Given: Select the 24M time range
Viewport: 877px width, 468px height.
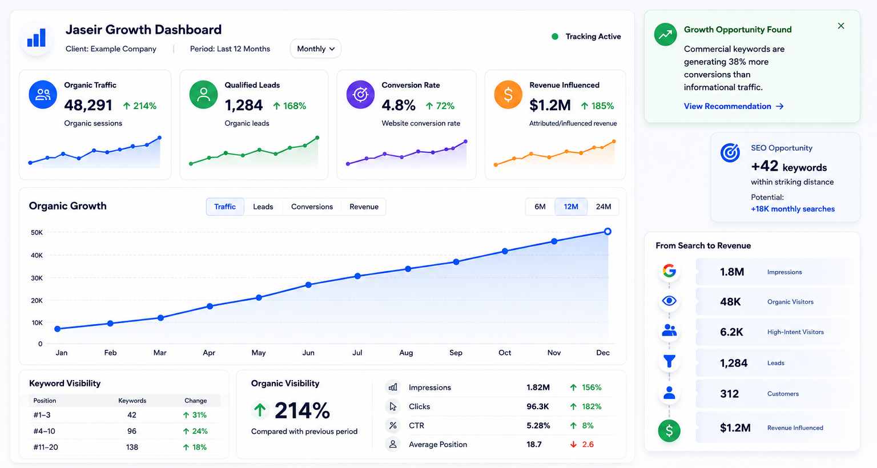Looking at the screenshot, I should coord(604,207).
